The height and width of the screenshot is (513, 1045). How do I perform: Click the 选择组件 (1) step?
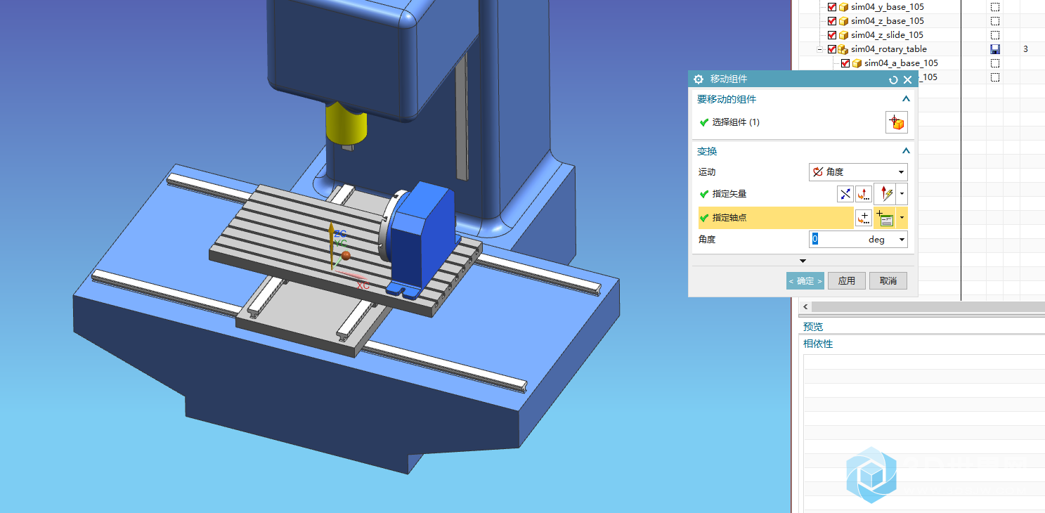pos(736,122)
